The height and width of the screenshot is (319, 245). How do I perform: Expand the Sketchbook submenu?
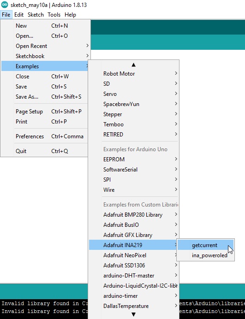pos(45,56)
